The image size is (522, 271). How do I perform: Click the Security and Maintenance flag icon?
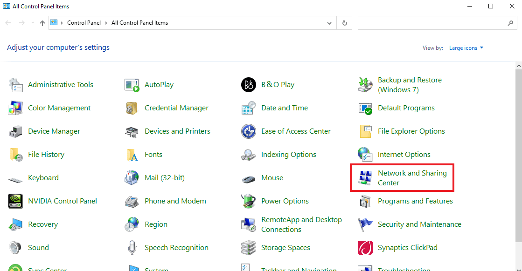[x=365, y=224]
